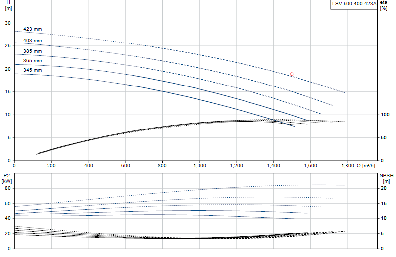Screen dimensions: 396x257
Task: Click the Q [m³/h] flow axis title
Action: (x=366, y=166)
